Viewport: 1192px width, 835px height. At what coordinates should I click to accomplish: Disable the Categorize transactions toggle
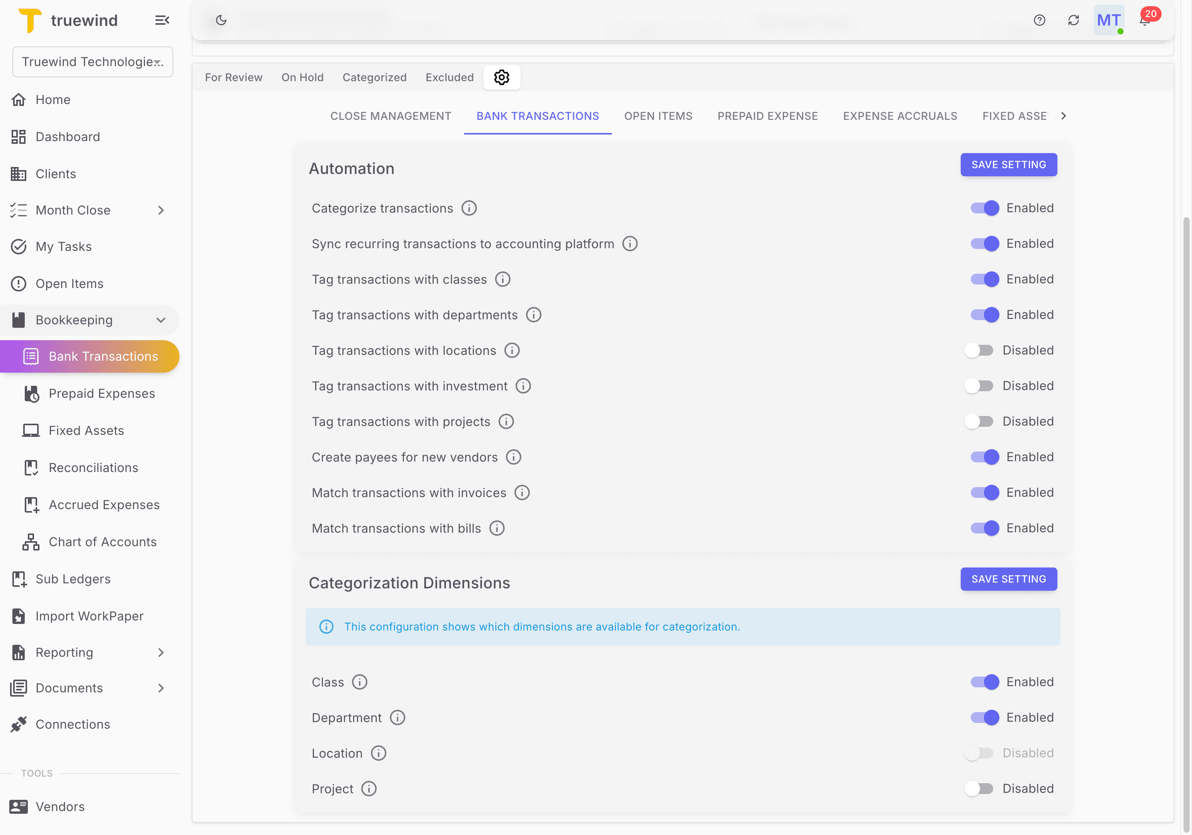[984, 208]
